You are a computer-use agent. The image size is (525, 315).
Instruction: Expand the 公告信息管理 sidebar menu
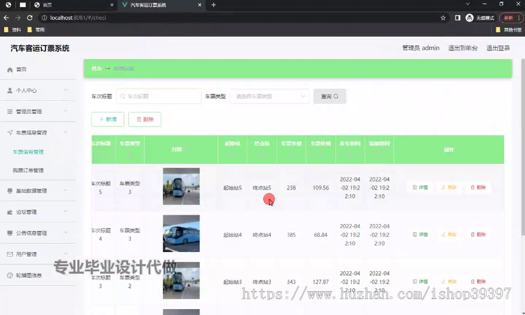point(65,232)
